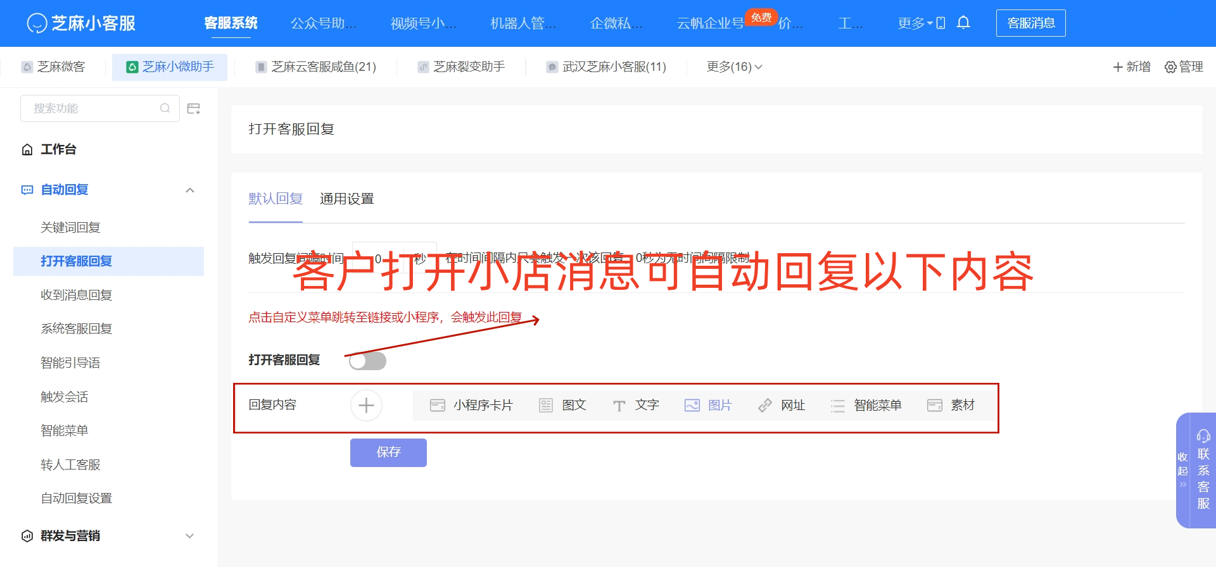Viewport: 1216px width, 567px height.
Task: Click the 联系客服 headset icon
Action: pos(1203,435)
